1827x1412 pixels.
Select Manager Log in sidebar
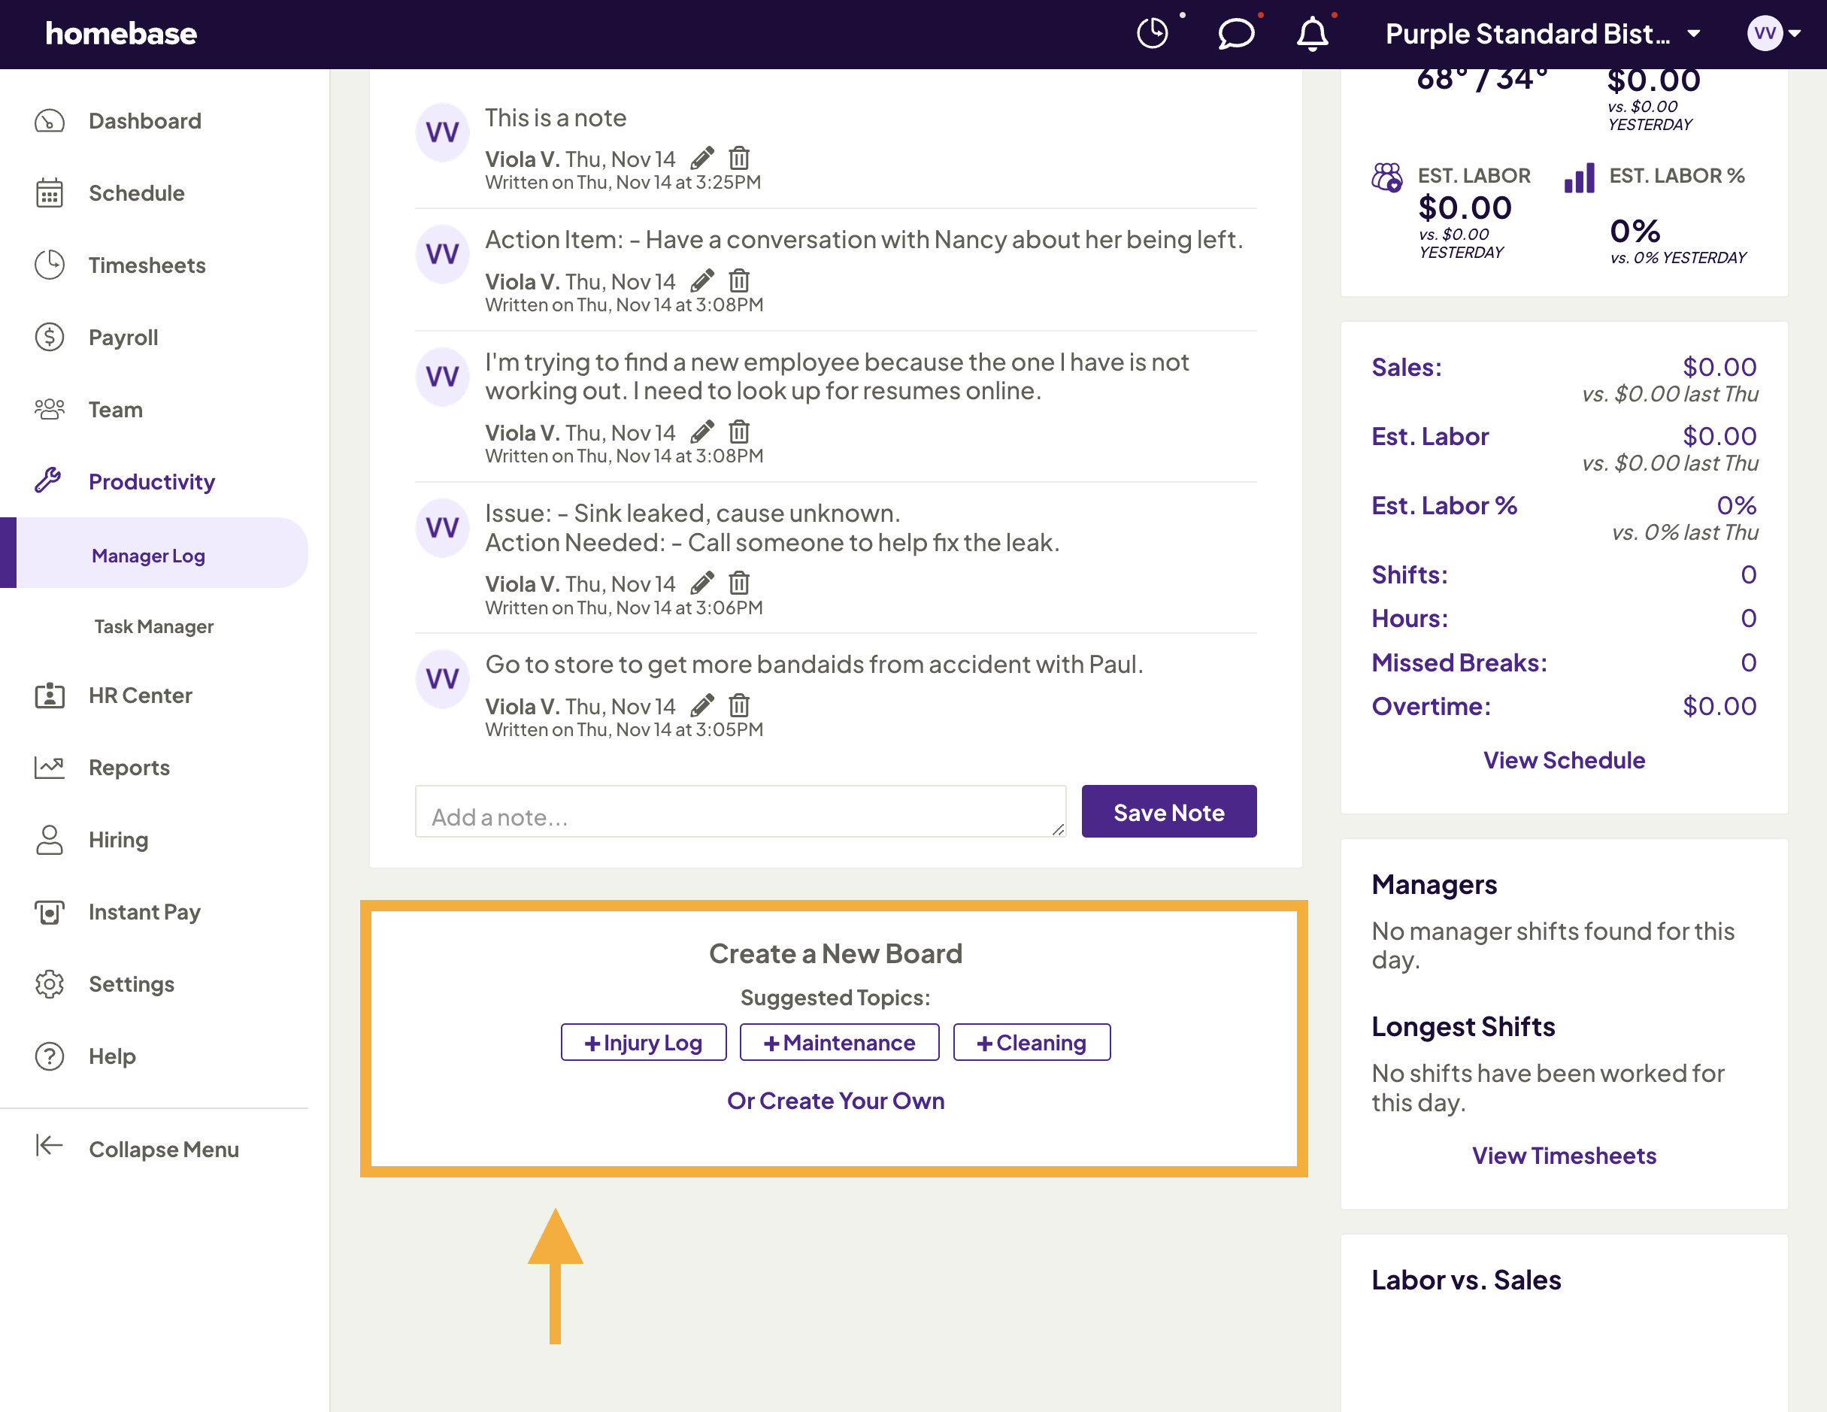point(148,555)
